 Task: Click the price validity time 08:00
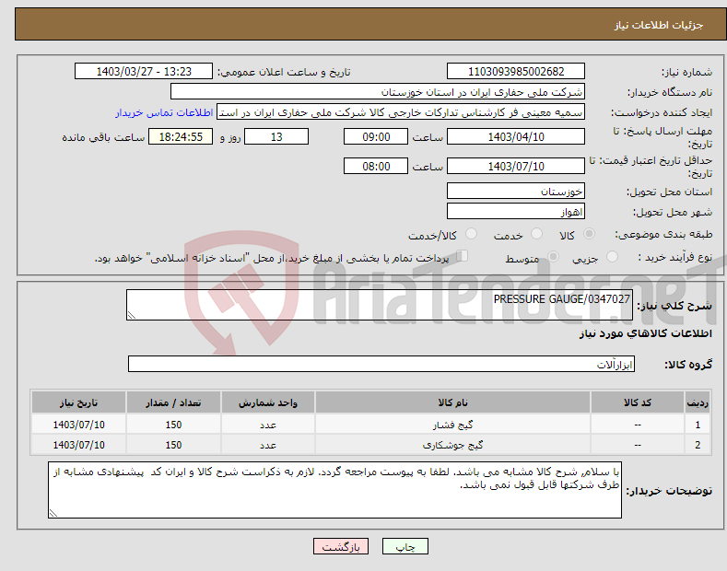pyautogui.click(x=376, y=166)
